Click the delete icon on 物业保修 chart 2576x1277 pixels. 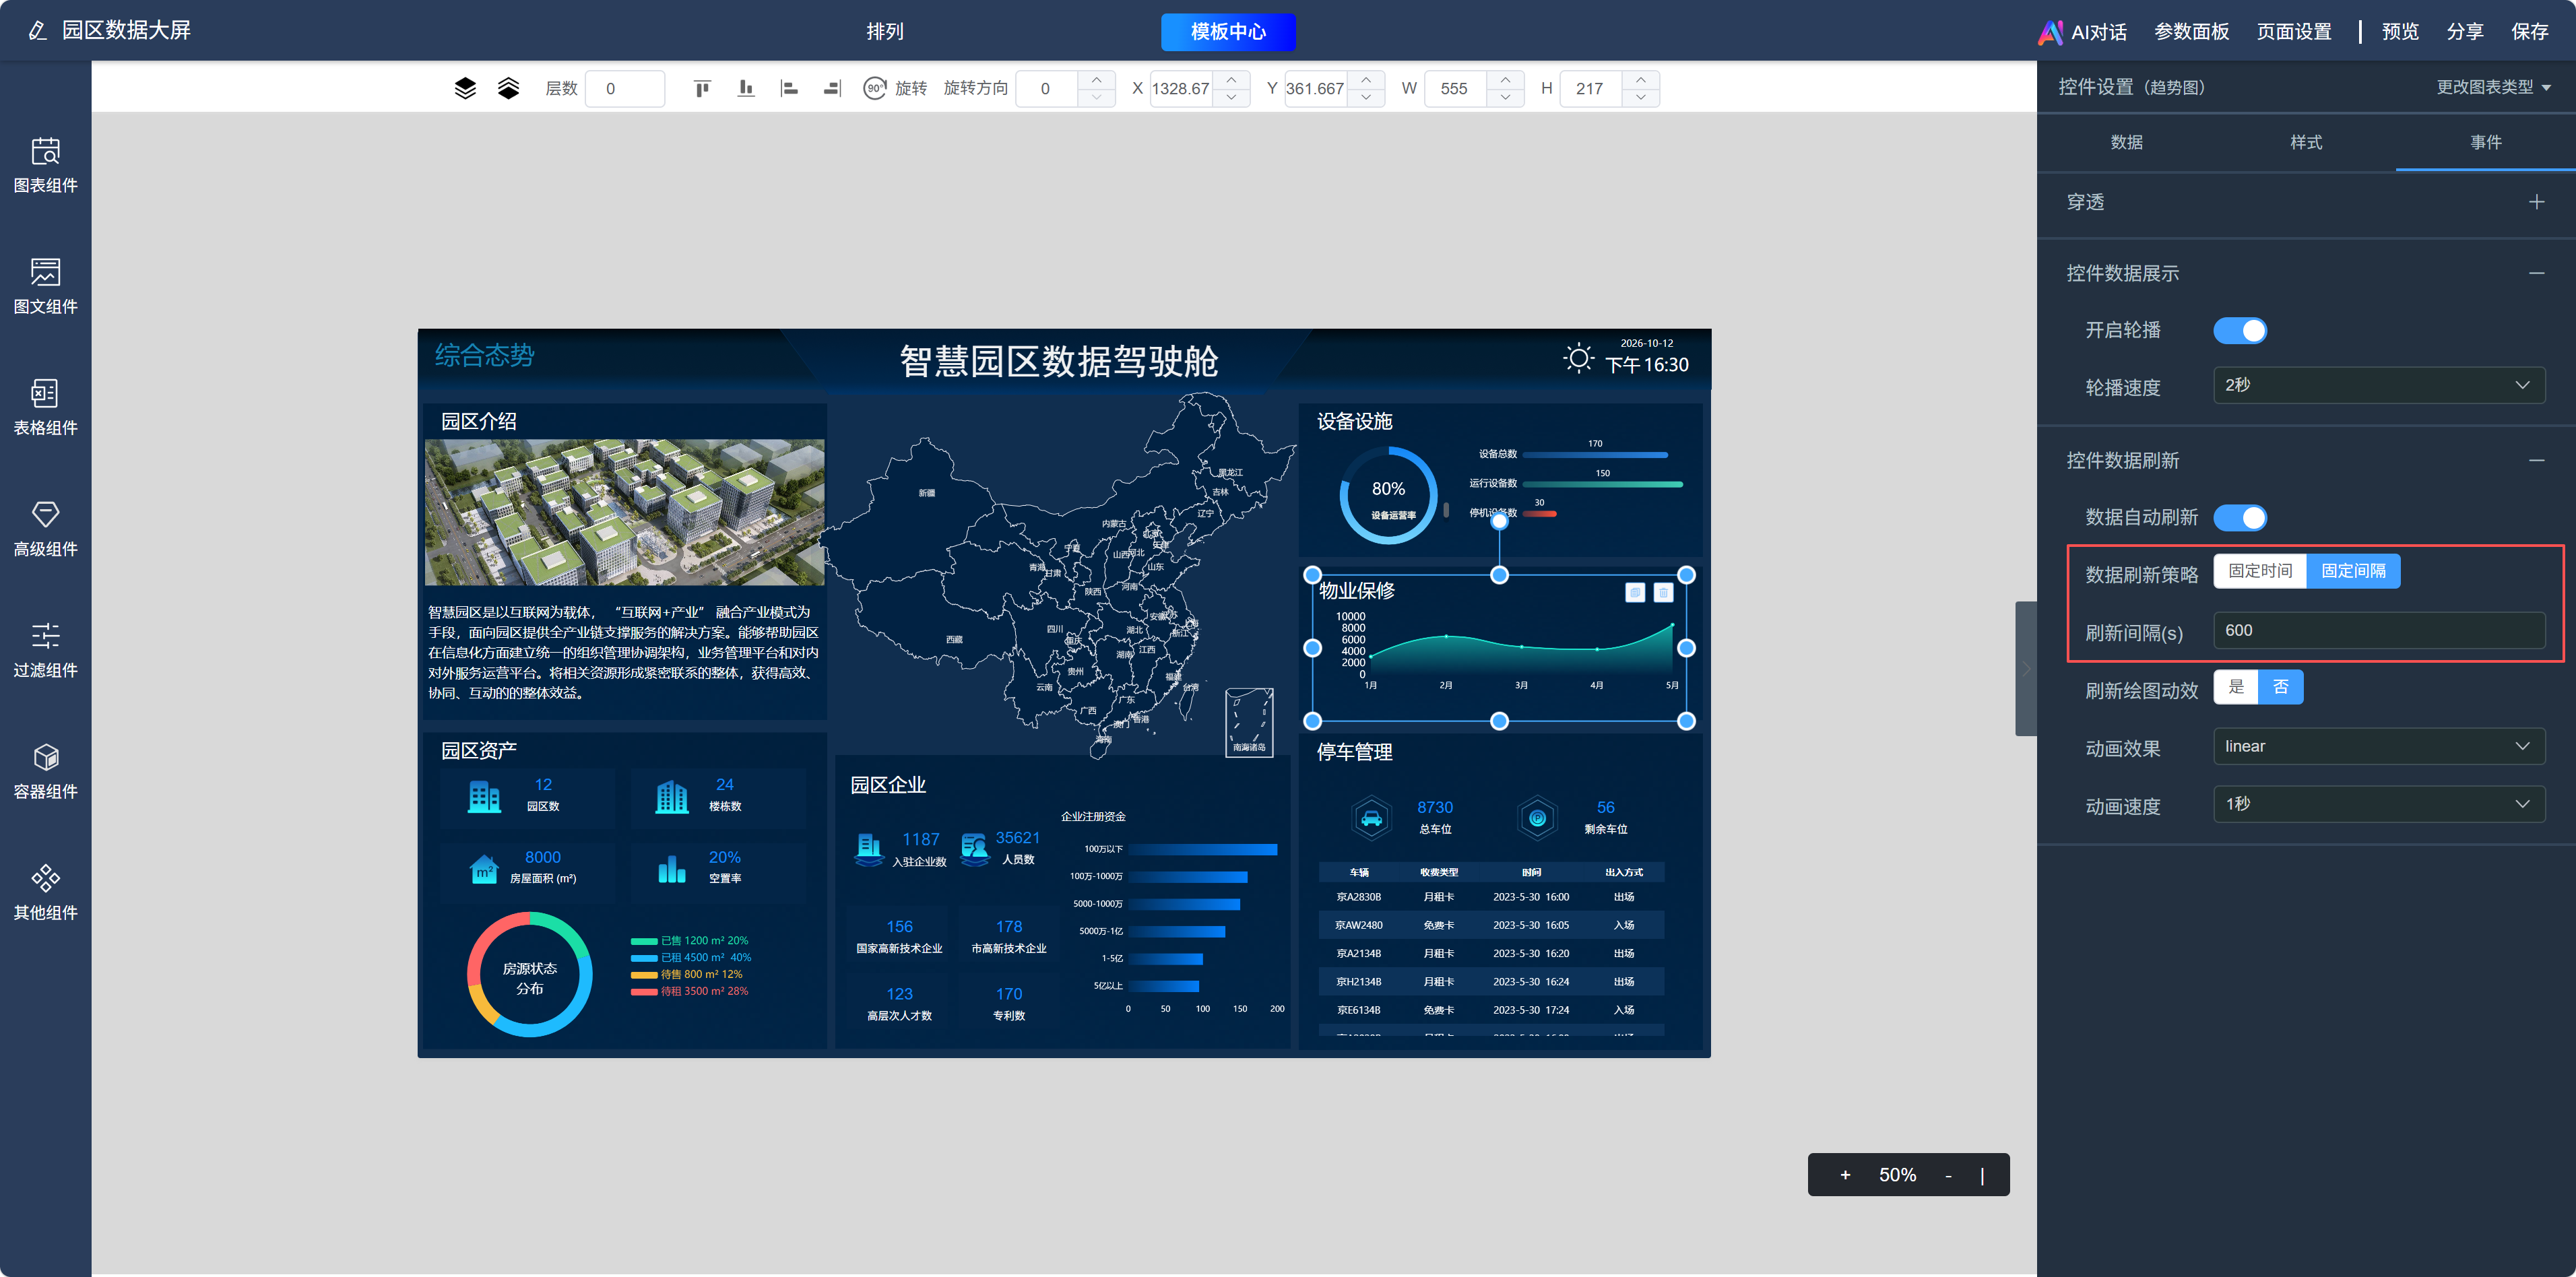[x=1663, y=592]
